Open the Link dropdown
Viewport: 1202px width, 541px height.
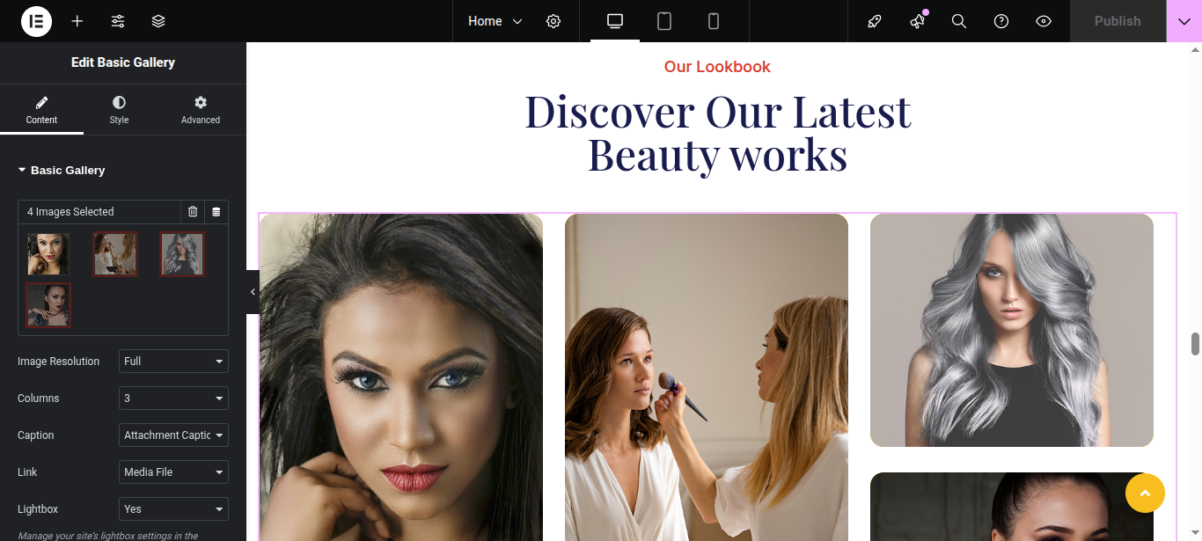coord(173,472)
